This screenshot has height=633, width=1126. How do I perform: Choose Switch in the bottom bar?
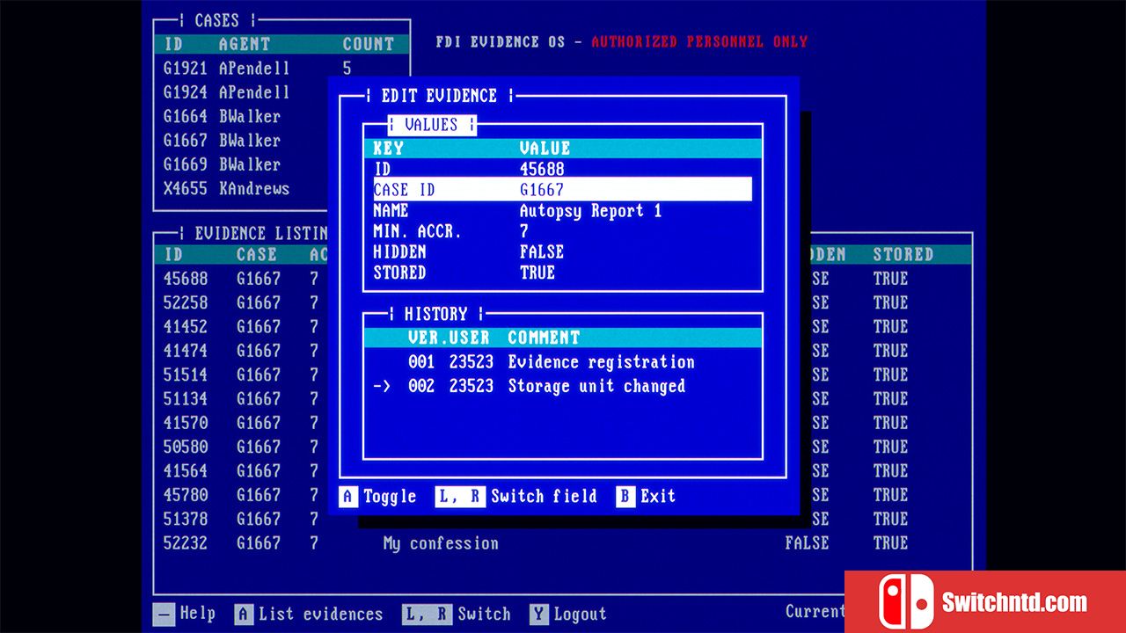(484, 615)
